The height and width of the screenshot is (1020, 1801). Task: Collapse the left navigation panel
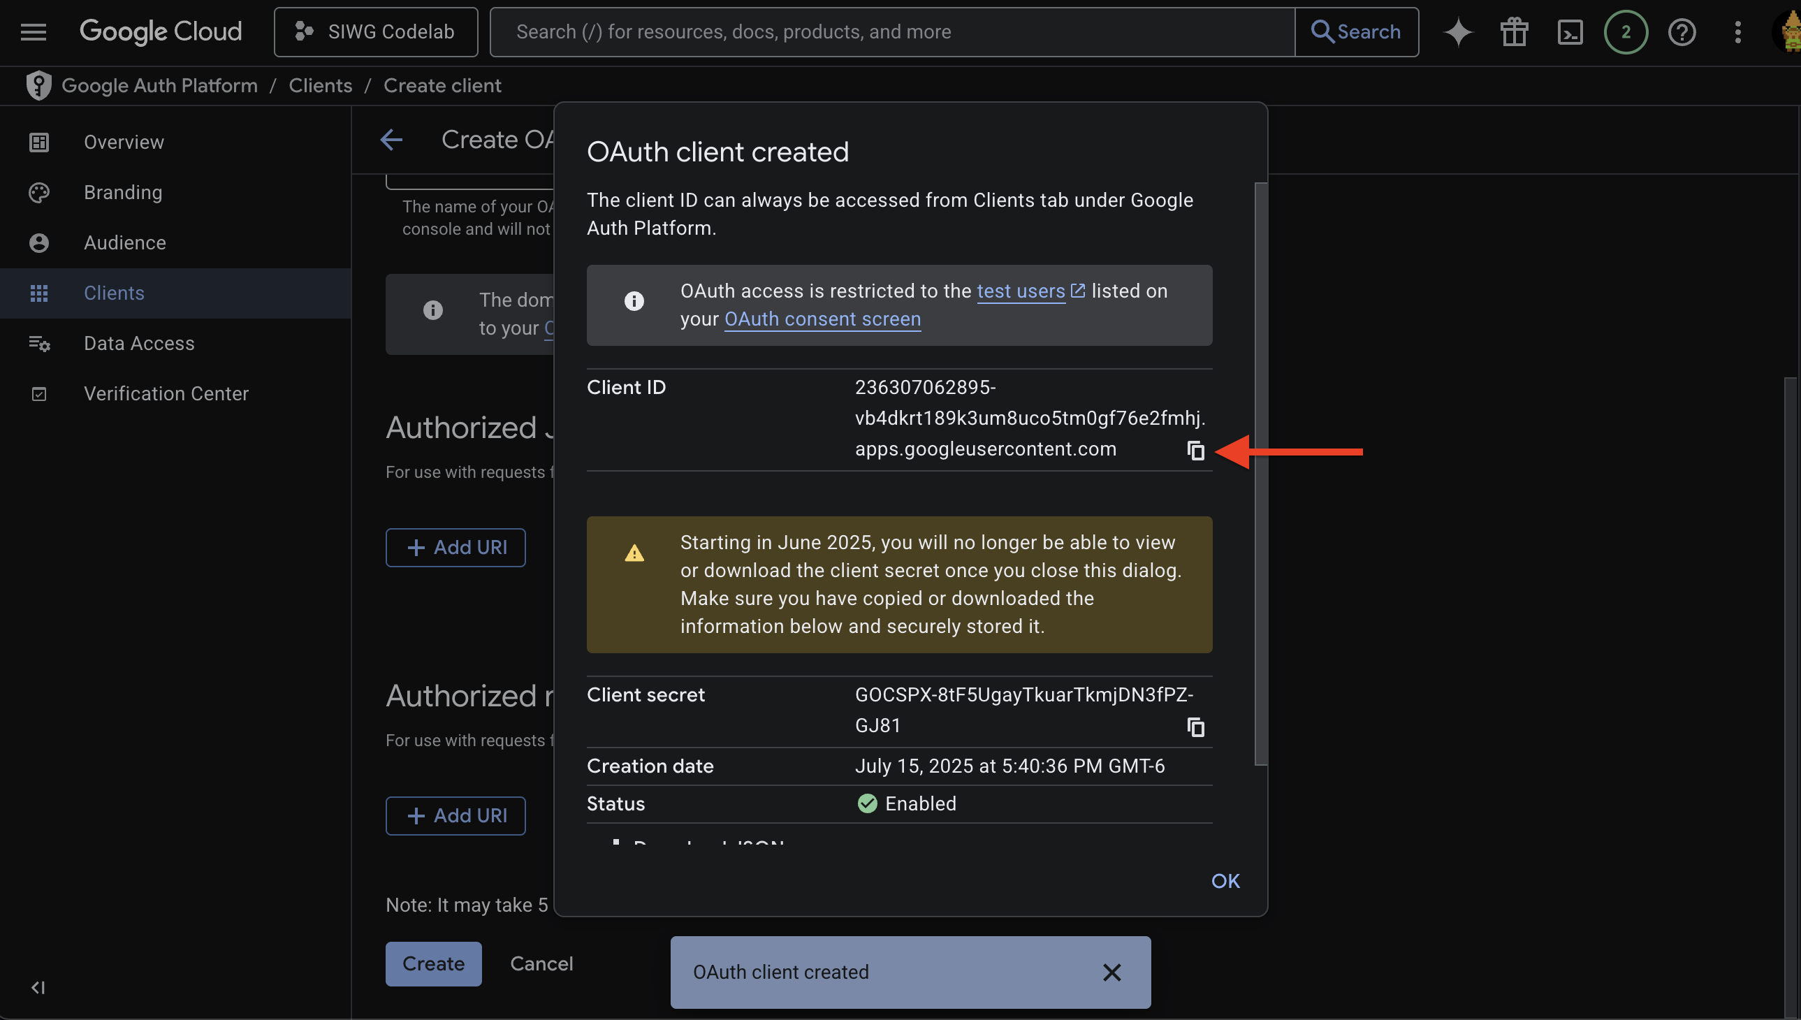pos(38,988)
